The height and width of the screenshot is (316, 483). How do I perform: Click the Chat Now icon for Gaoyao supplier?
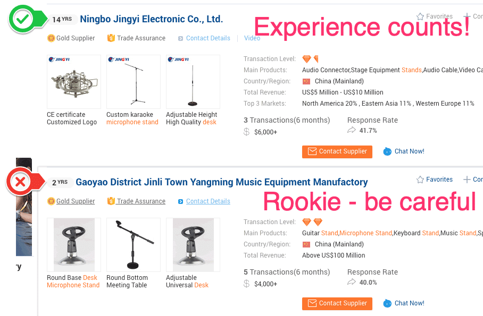point(387,303)
